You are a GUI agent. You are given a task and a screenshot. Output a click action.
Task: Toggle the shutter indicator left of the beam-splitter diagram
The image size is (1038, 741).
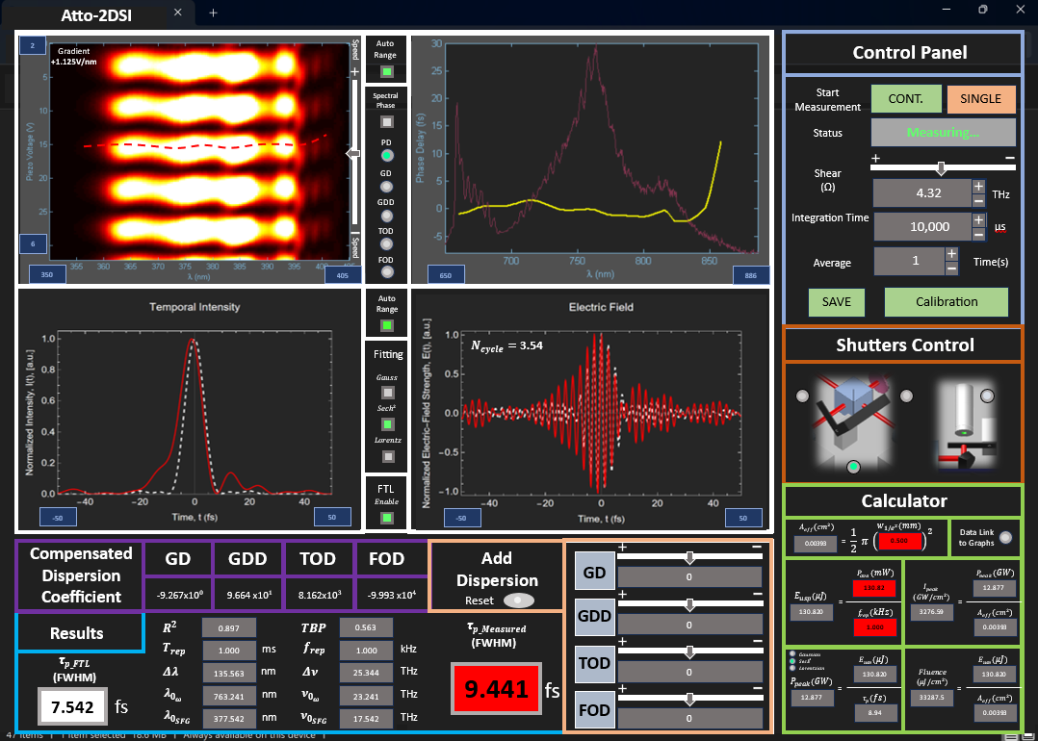pos(802,396)
